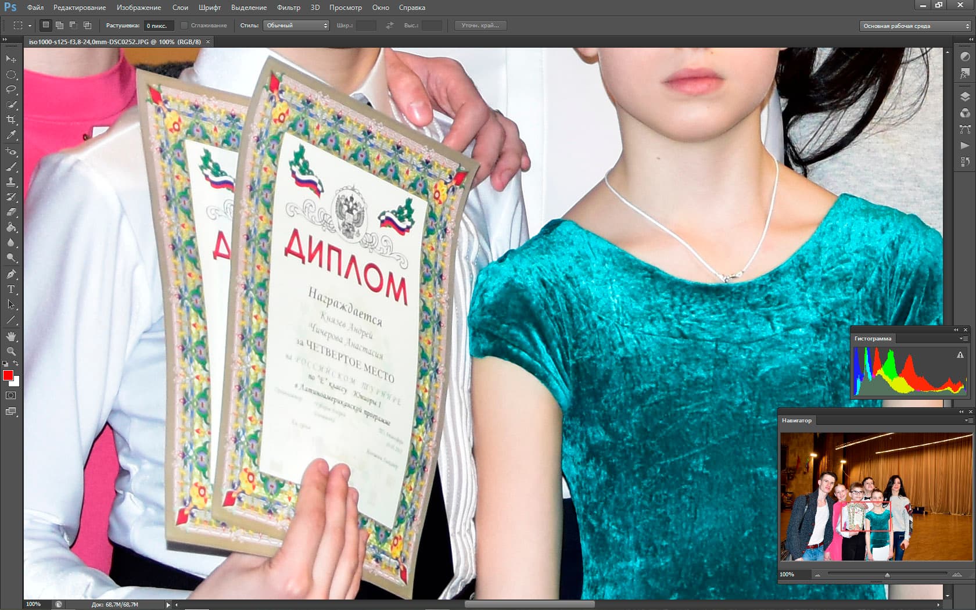976x610 pixels.
Task: Select the Horizontal Type tool
Action: [x=11, y=289]
